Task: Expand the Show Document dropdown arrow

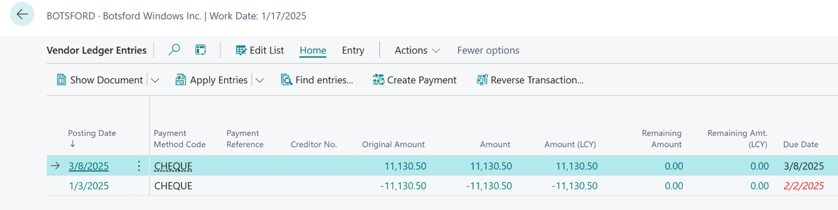Action: [x=155, y=80]
